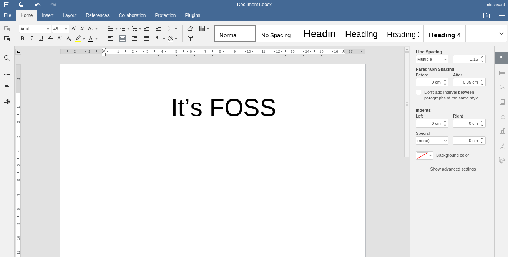Enable don't add interval between paragraphs
This screenshot has height=257, width=508.
(x=418, y=92)
